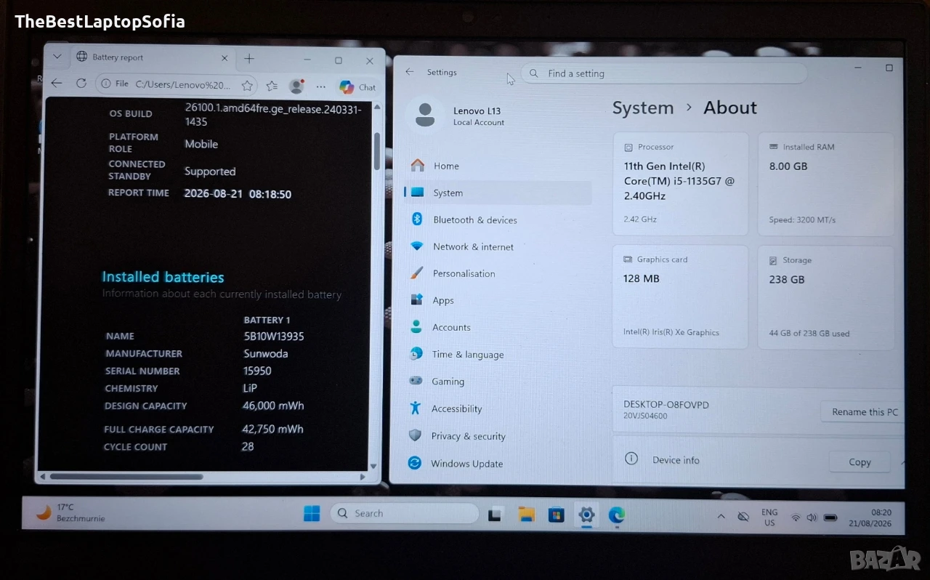Screen dimensions: 930x580
Task: Click the Rename this PC button
Action: [865, 412]
